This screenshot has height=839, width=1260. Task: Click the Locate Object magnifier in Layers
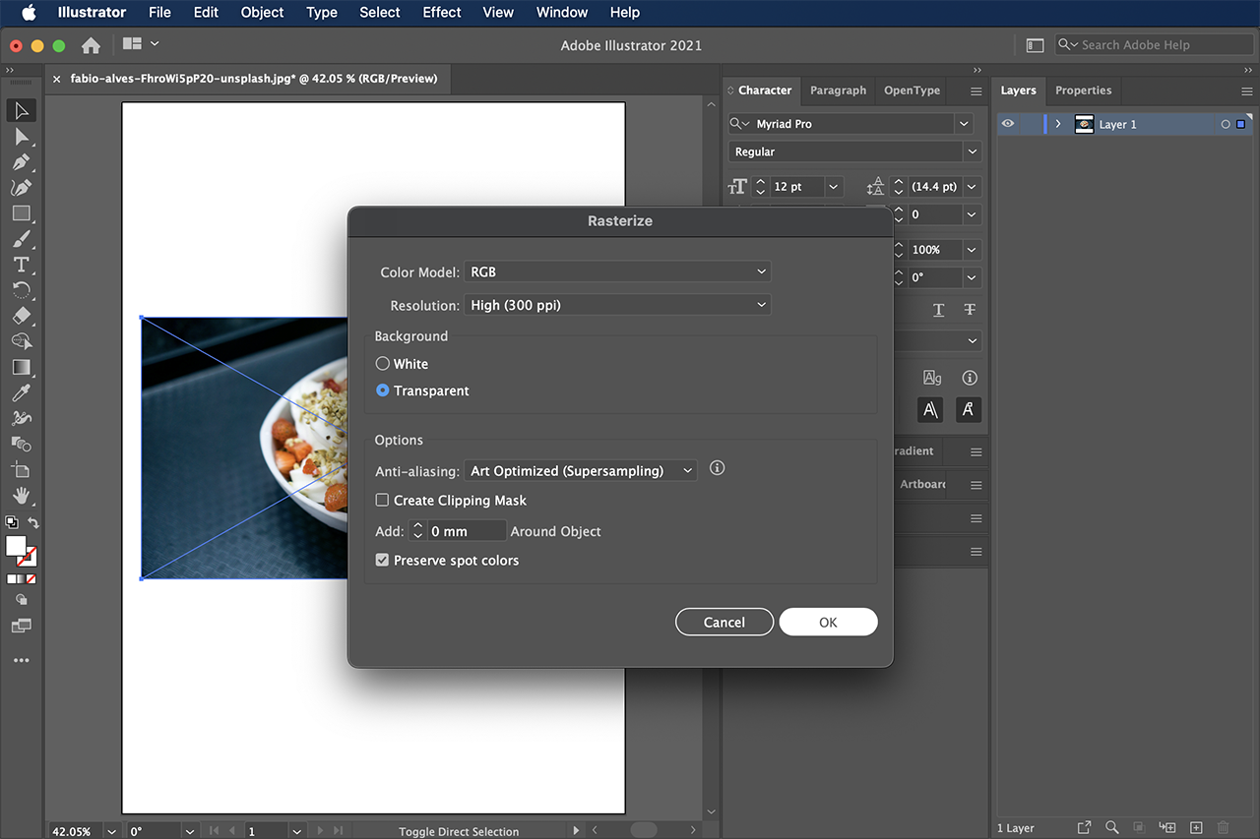1111,828
